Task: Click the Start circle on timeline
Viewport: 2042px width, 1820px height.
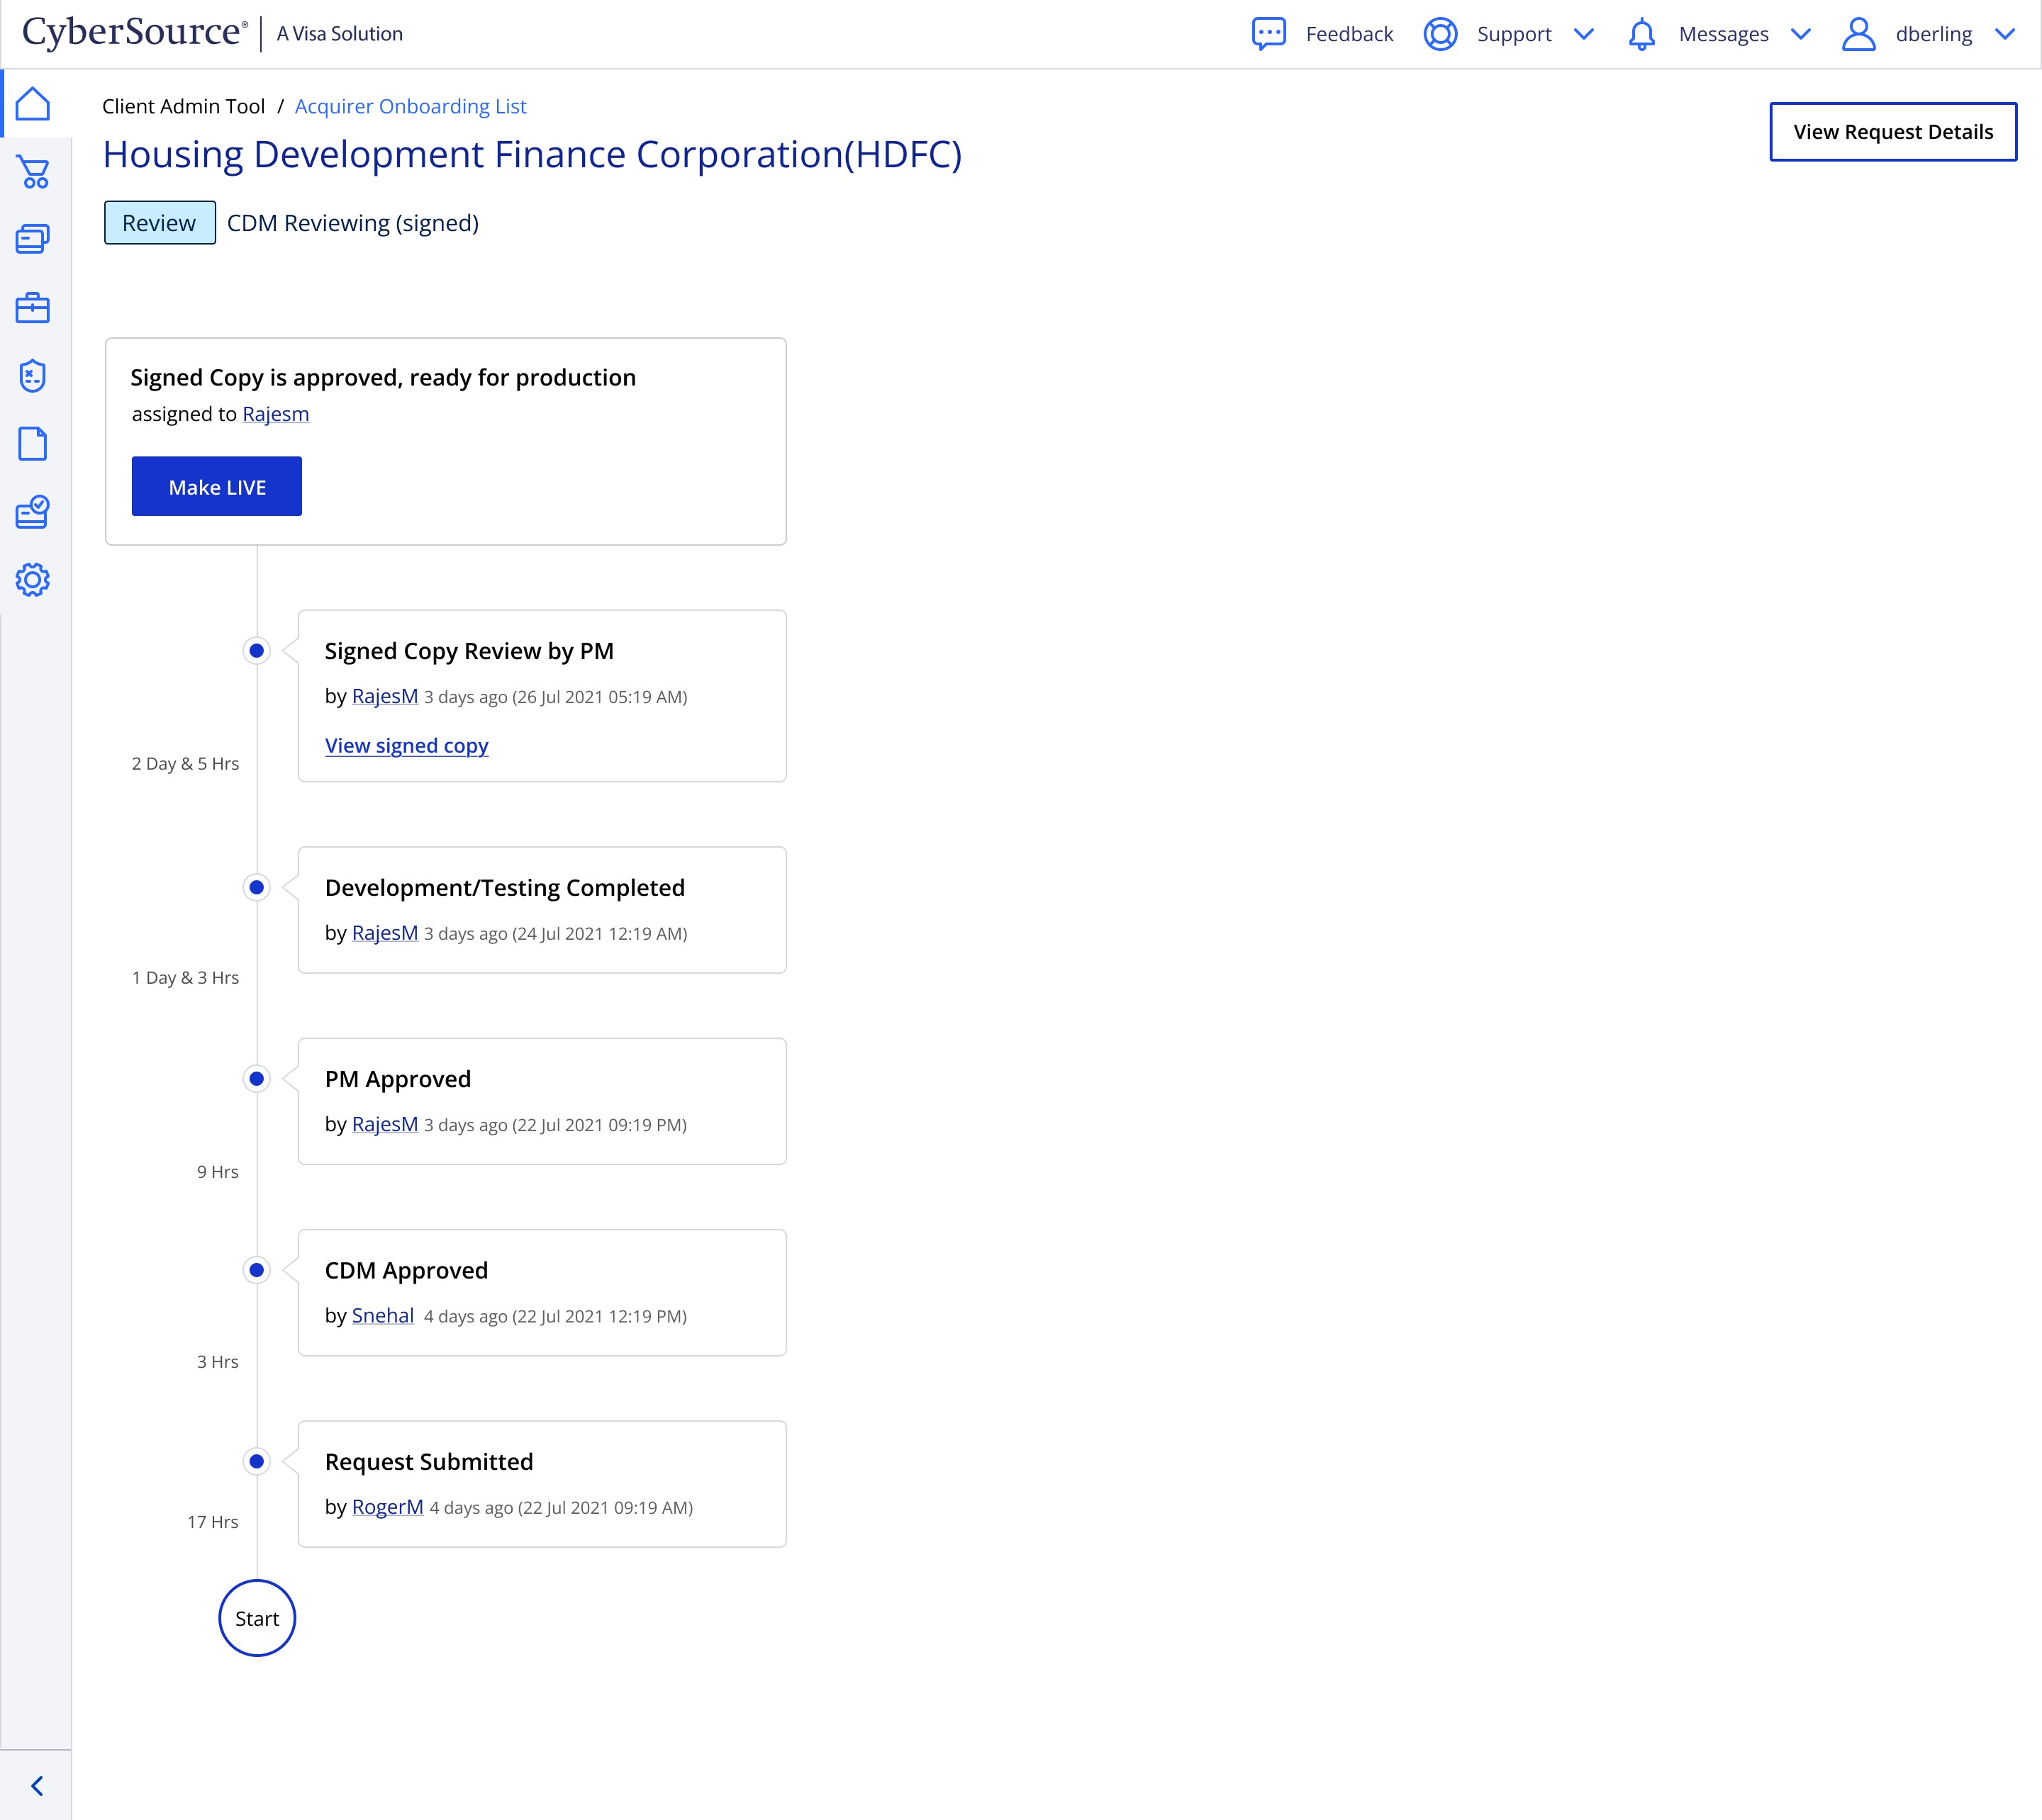Action: click(257, 1618)
